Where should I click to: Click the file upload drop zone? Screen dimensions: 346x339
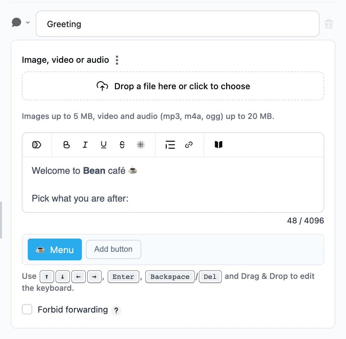click(x=173, y=86)
